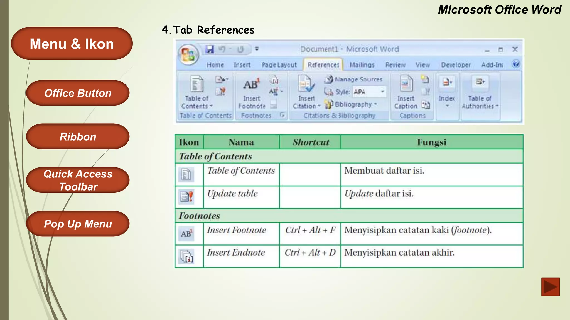Click Manage Sources

click(x=353, y=79)
